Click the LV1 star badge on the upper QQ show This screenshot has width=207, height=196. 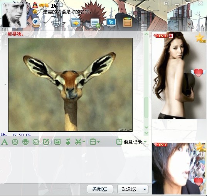point(200,38)
